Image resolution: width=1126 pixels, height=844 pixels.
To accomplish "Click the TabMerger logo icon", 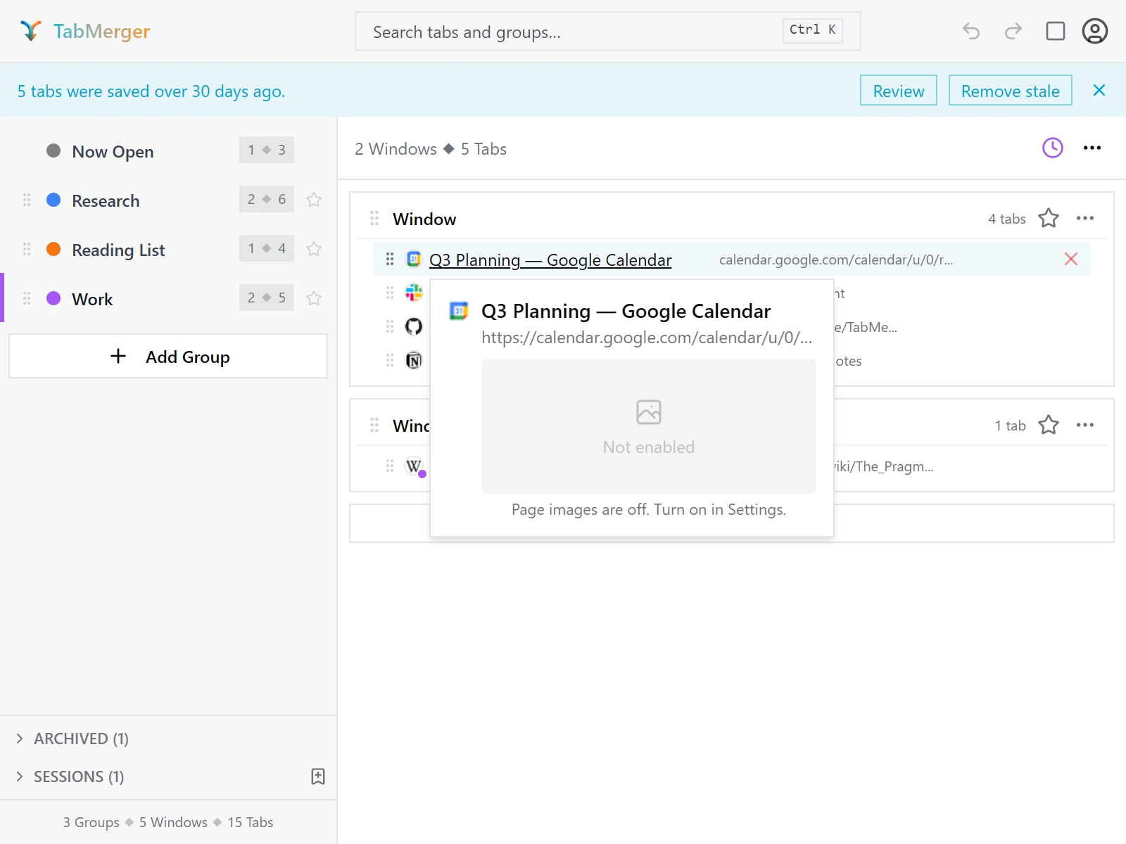I will (x=31, y=31).
